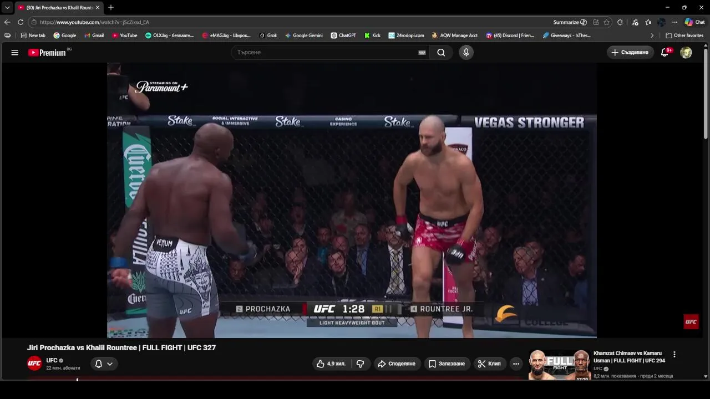The image size is (710, 399).
Task: Open the UFC channel name link
Action: click(x=52, y=361)
